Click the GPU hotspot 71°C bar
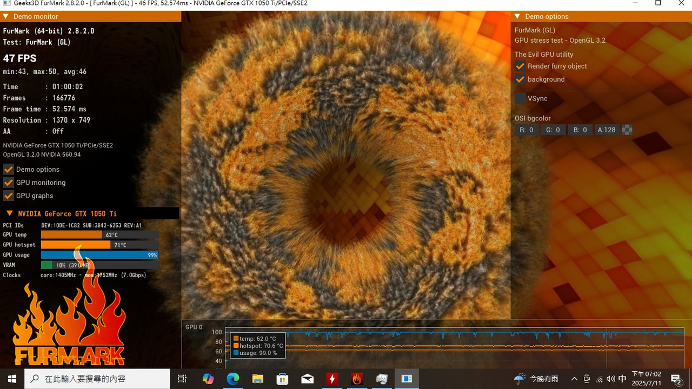Image resolution: width=692 pixels, height=389 pixels. coord(100,245)
